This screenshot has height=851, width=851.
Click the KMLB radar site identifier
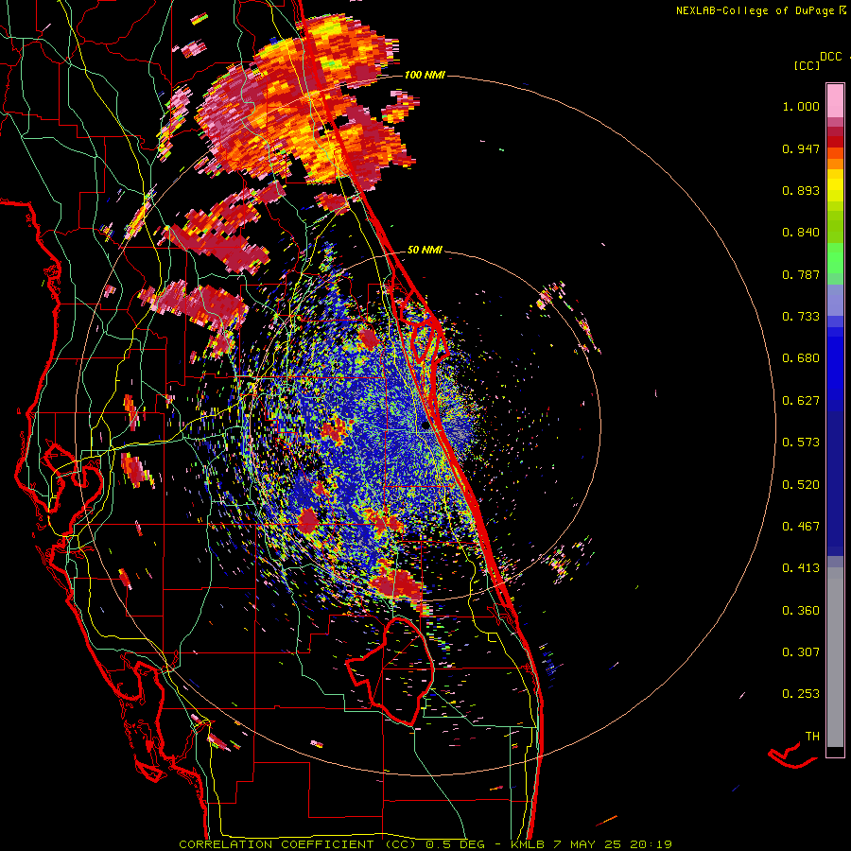point(530,844)
